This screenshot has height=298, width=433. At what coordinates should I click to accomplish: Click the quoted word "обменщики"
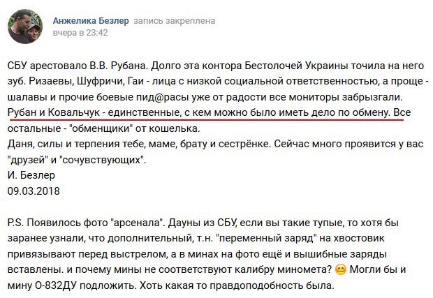(x=96, y=129)
